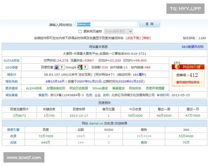Click the 站内链接 466 value

click(148, 67)
